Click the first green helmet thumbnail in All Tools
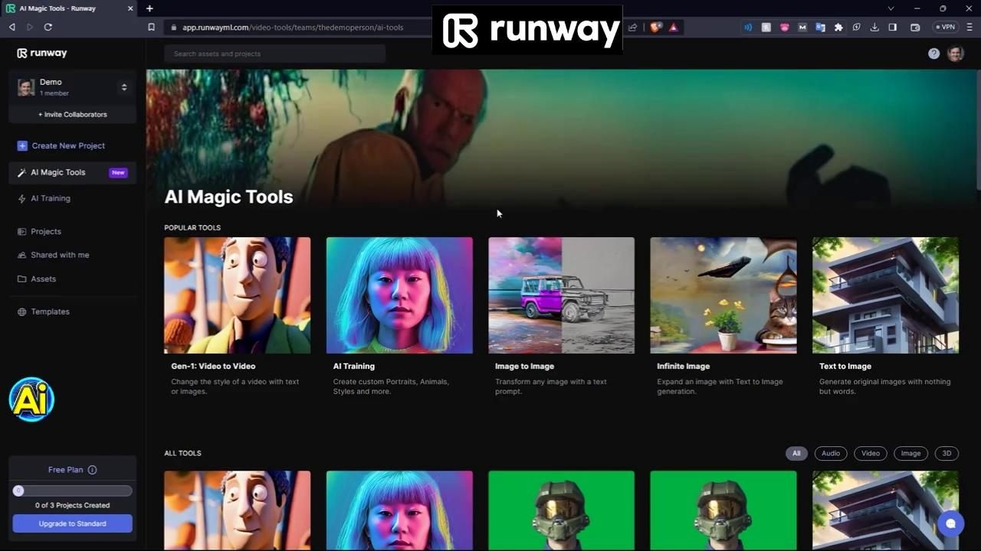The image size is (981, 551). [561, 510]
